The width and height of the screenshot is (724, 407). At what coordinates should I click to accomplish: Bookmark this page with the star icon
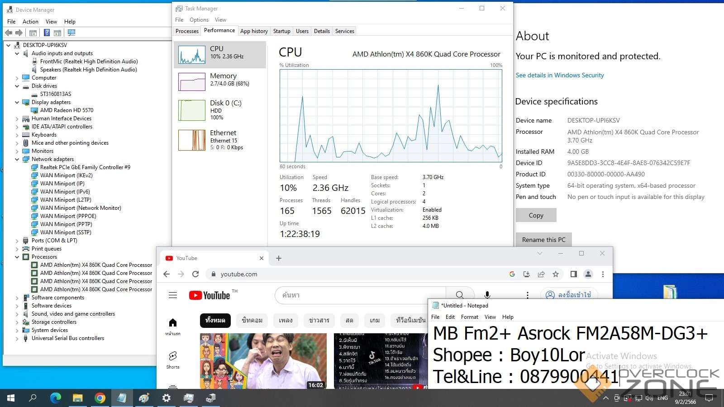pyautogui.click(x=556, y=274)
